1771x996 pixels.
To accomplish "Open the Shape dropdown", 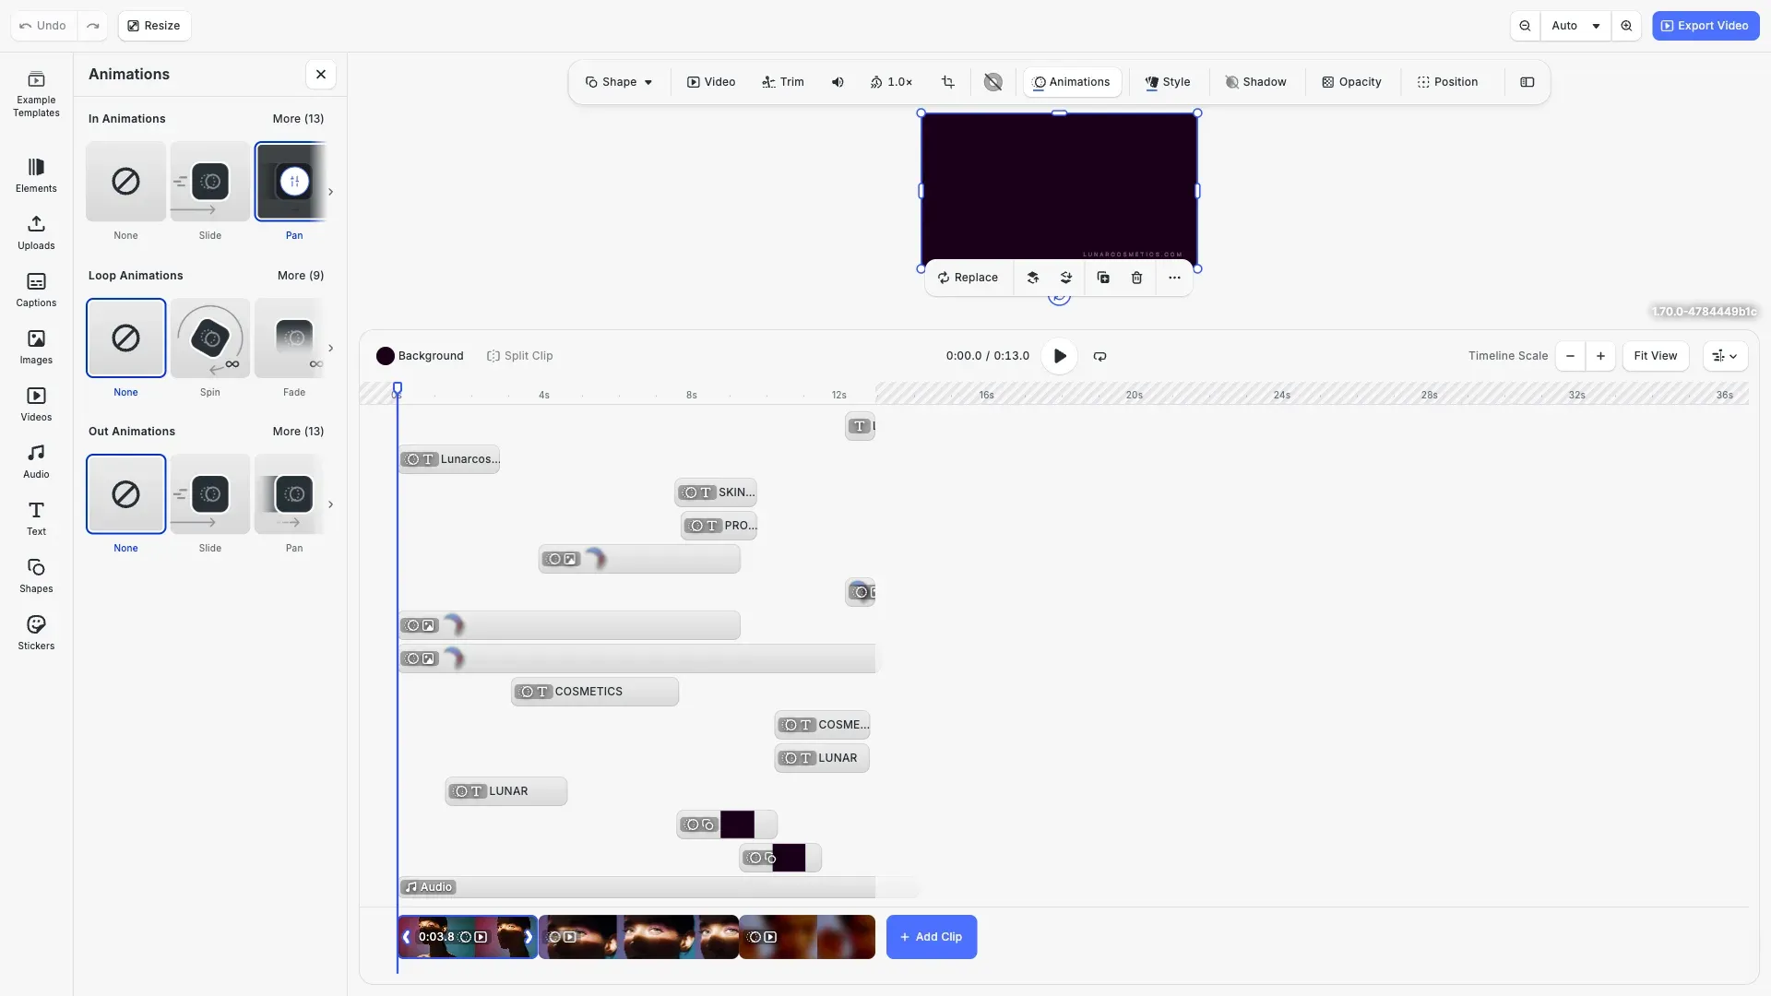I will [619, 82].
